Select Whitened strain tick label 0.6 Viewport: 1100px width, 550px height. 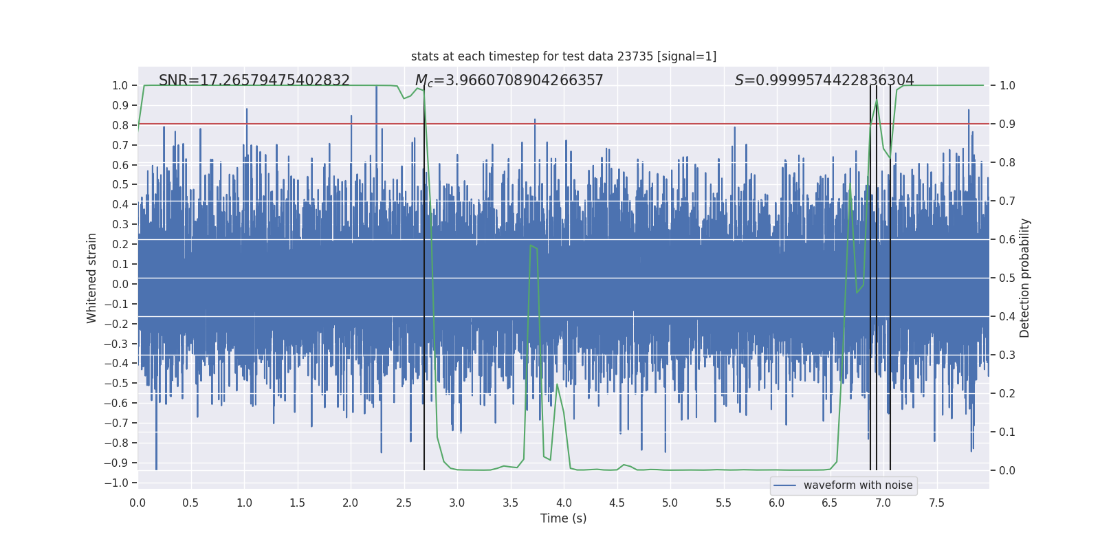coord(120,165)
